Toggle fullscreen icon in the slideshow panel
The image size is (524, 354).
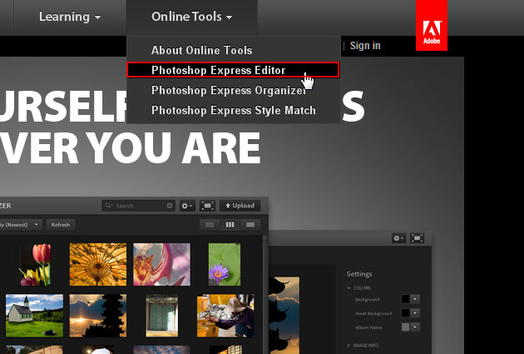pyautogui.click(x=417, y=238)
